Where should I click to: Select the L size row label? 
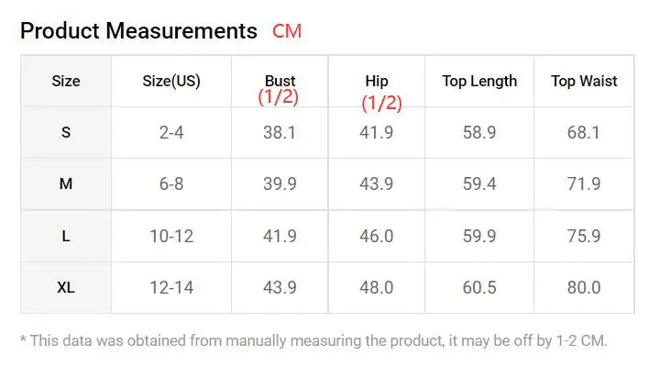click(x=66, y=236)
